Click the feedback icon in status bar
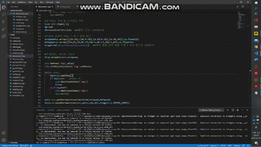The height and width of the screenshot is (147, 261). 243,145
